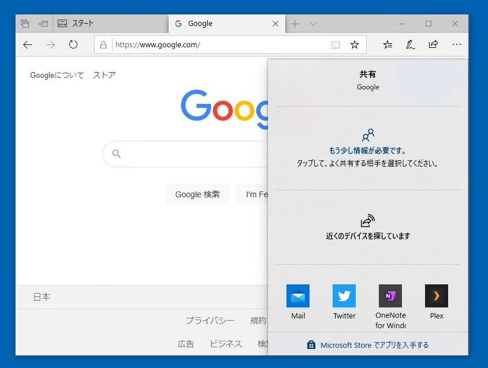
Task: Open the tab preview chevron
Action: pyautogui.click(x=313, y=24)
